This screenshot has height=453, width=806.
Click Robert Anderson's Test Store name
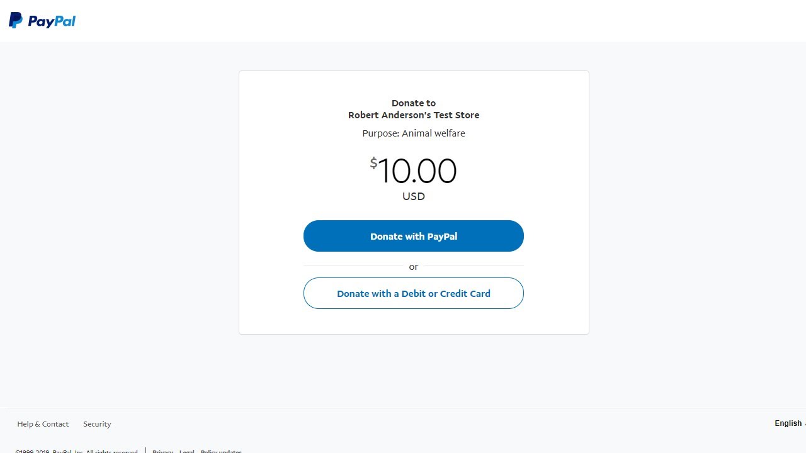coord(414,115)
